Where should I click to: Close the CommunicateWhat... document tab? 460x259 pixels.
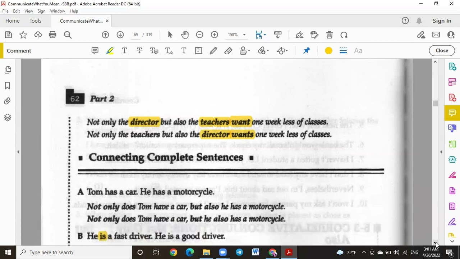tap(107, 21)
